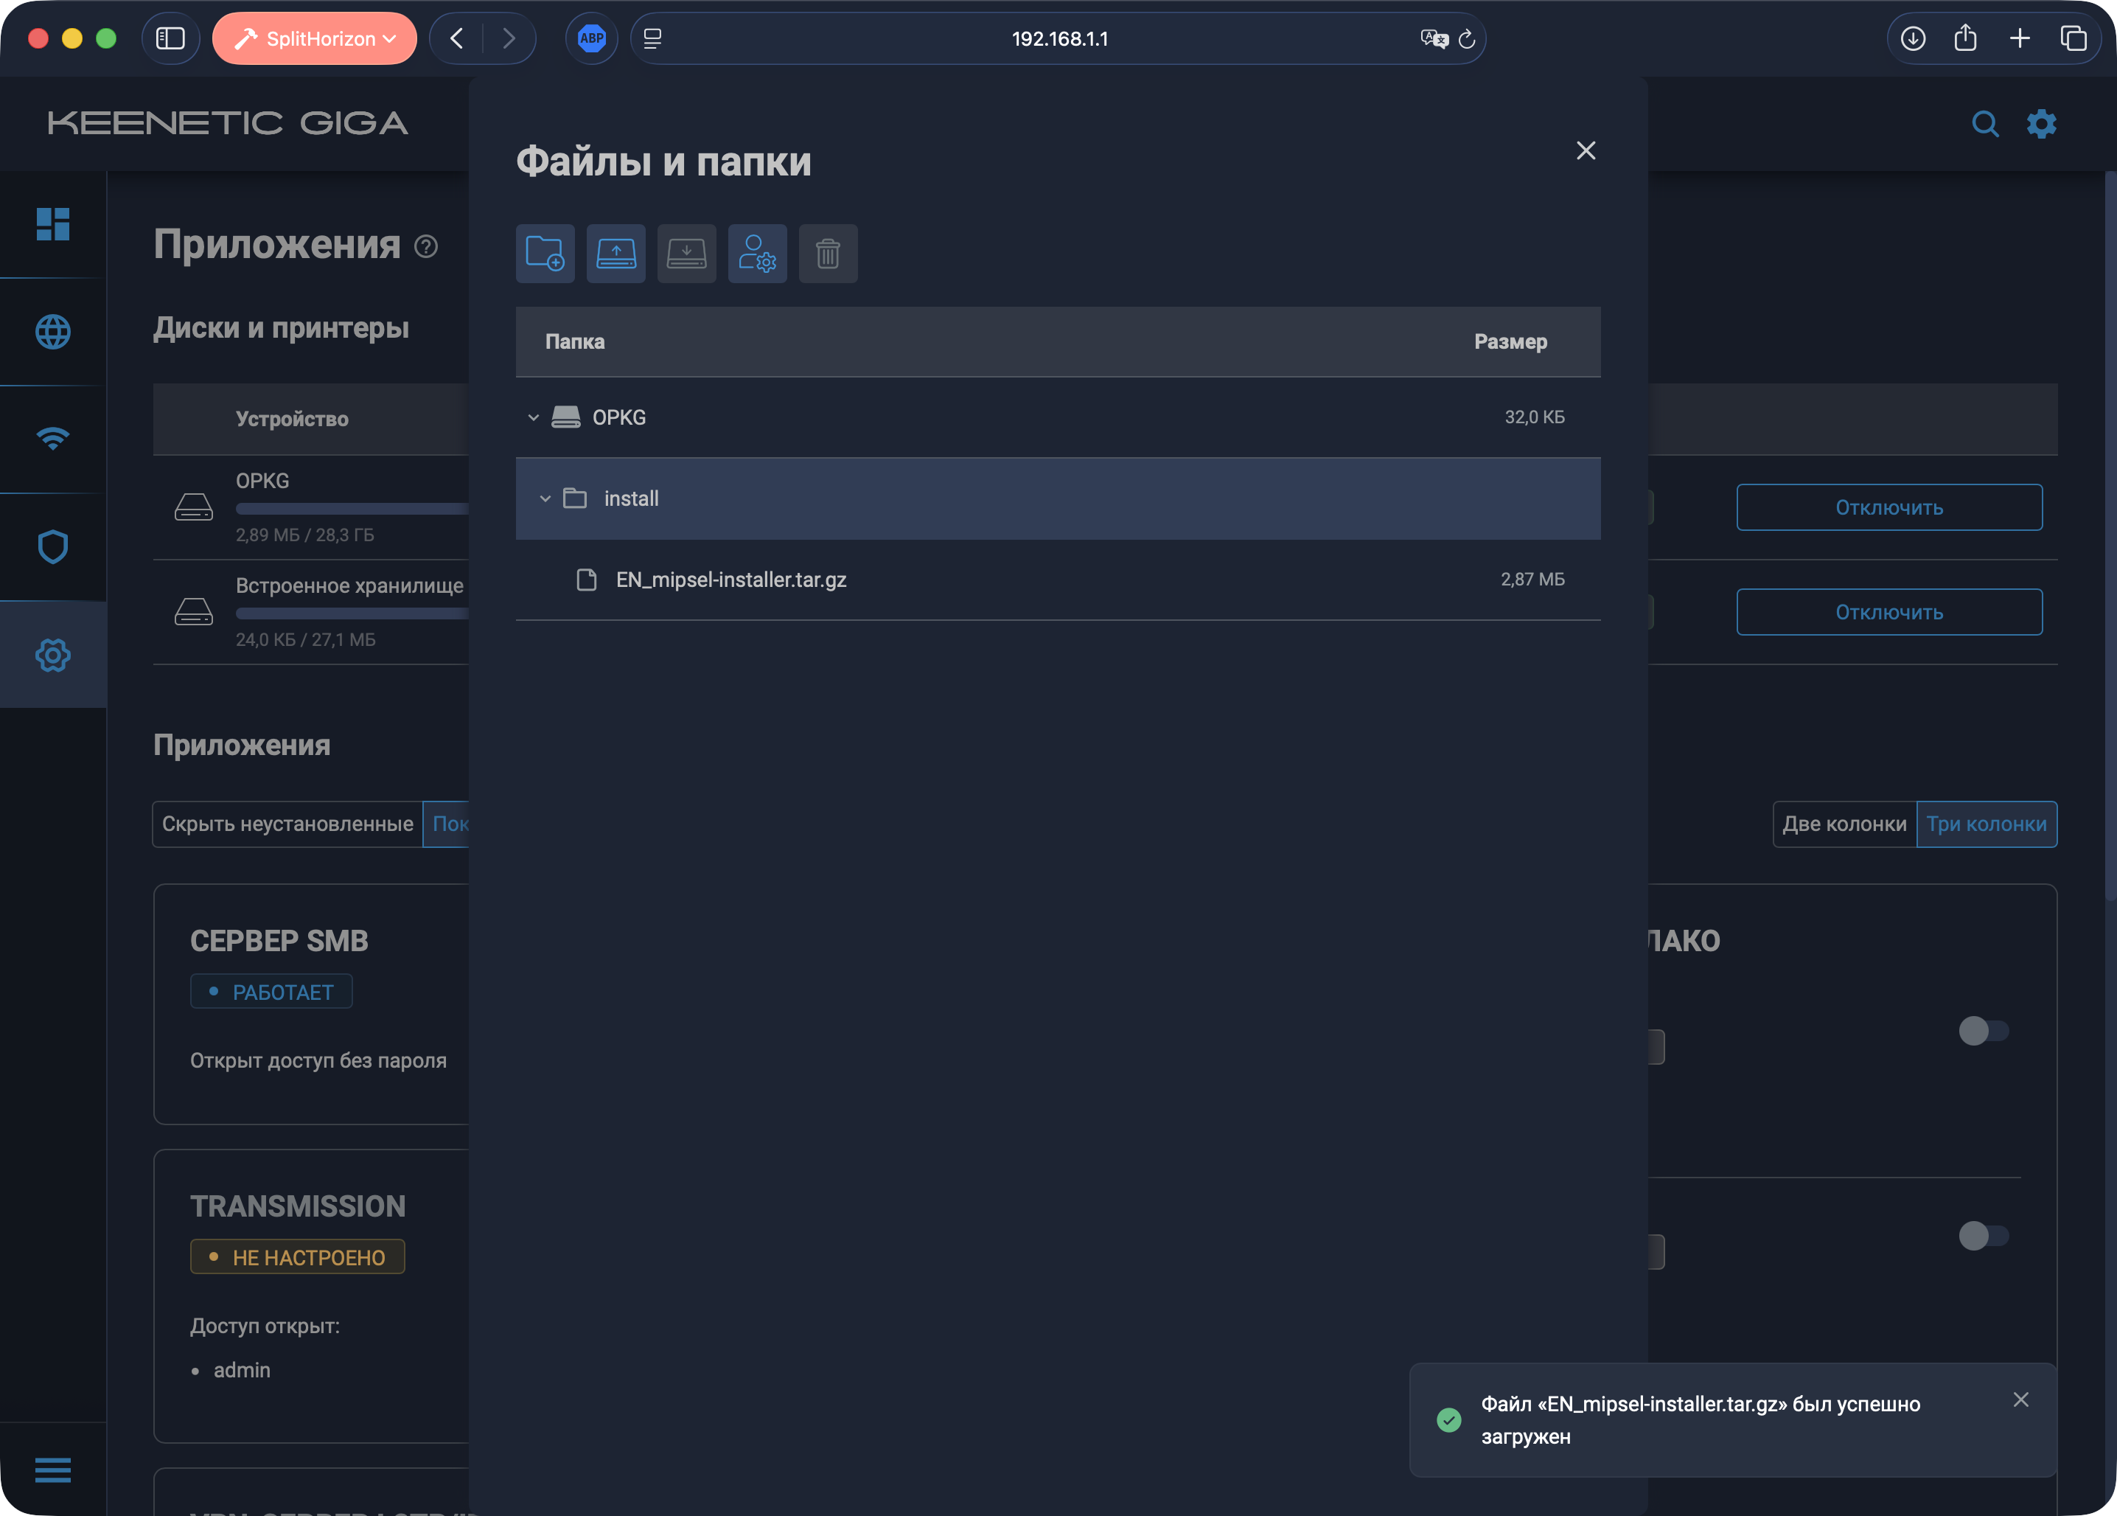Select EN_mipsel-installer.tar.gz file
The width and height of the screenshot is (2117, 1516).
[x=1058, y=580]
